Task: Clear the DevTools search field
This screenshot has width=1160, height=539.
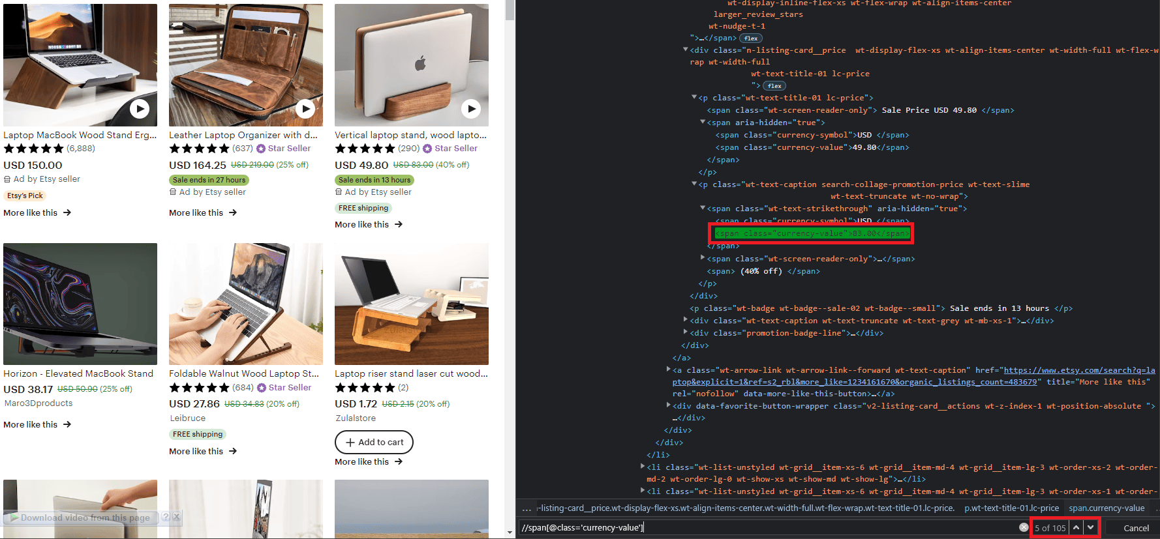Action: (x=1024, y=527)
